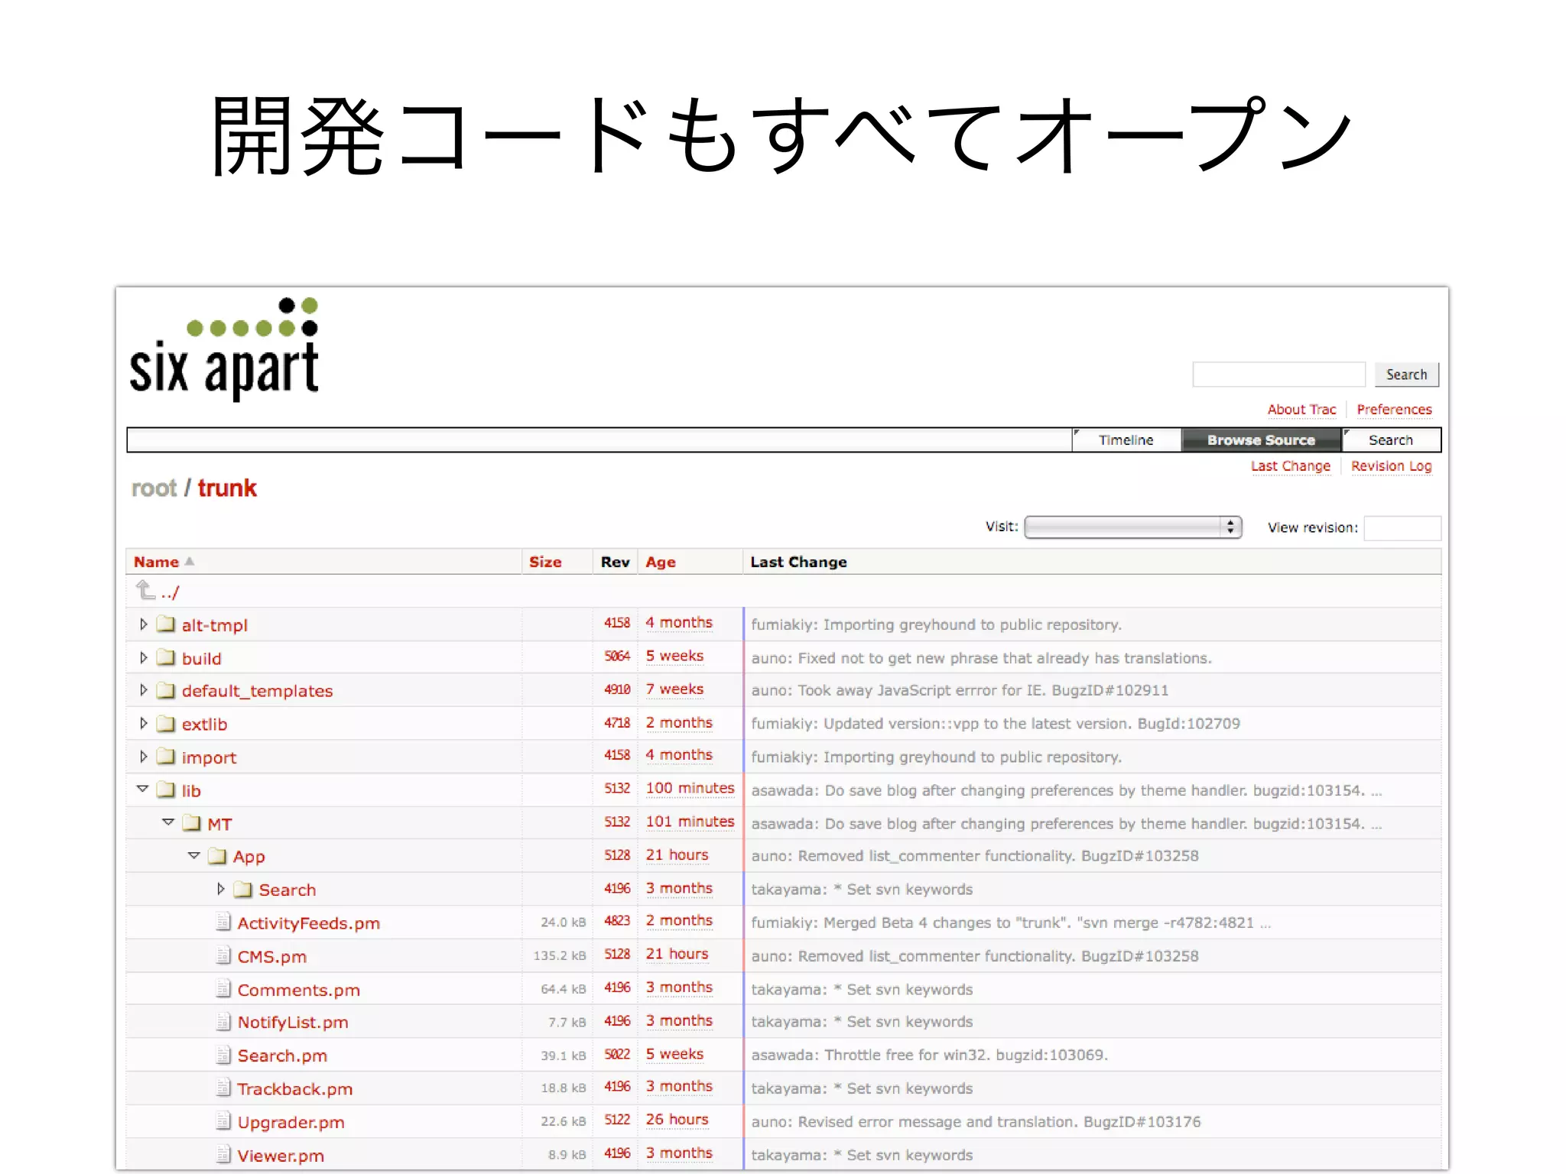Expand the default_templates folder
The width and height of the screenshot is (1566, 1174).
point(143,690)
